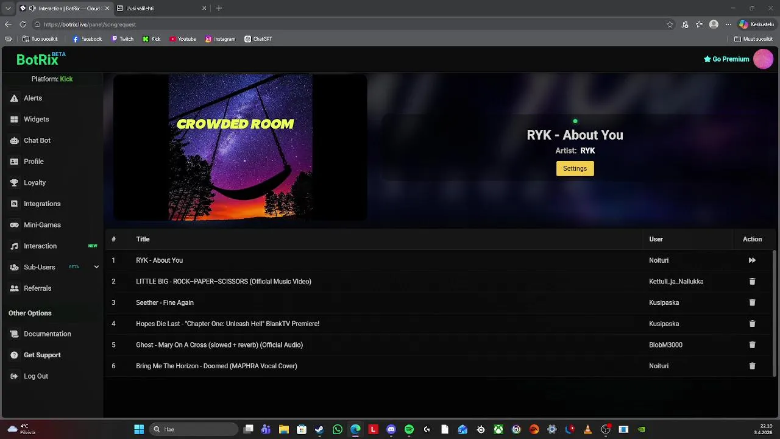This screenshot has height=439, width=780.
Task: Click the Interaction music note icon
Action: (x=14, y=246)
